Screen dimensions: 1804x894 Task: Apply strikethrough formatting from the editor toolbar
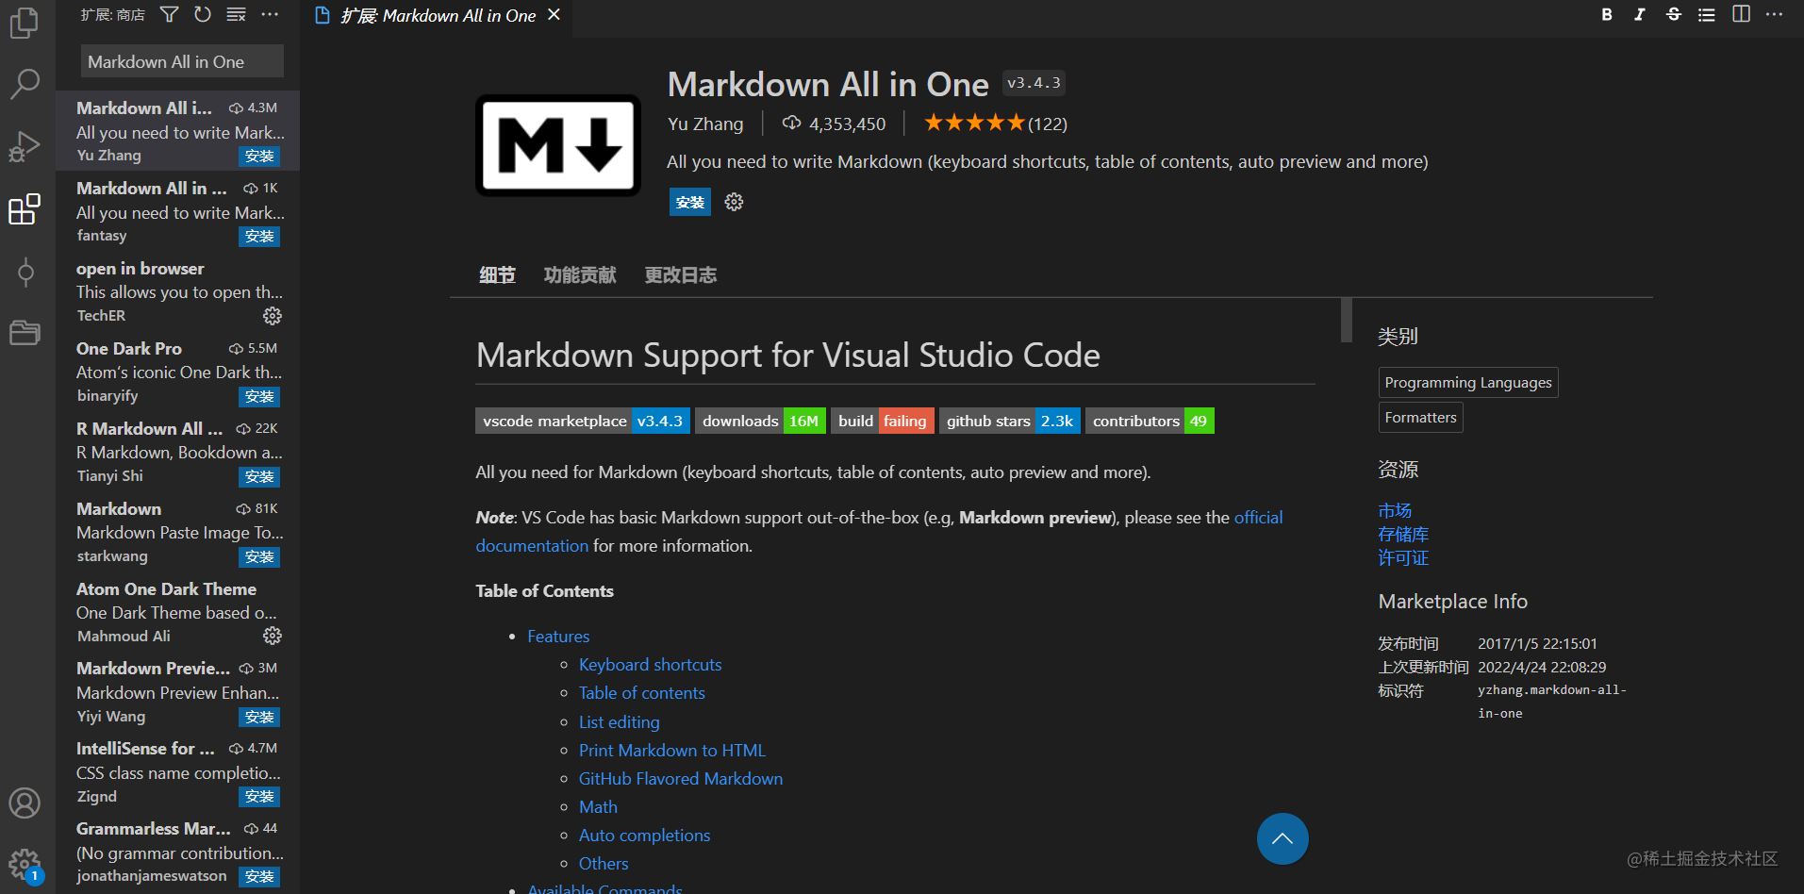coord(1672,15)
